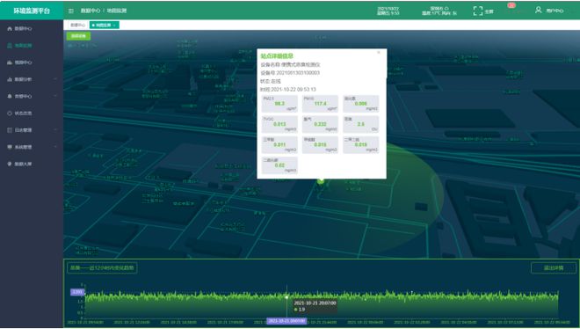Close the active green map monitoring tab

(114, 26)
